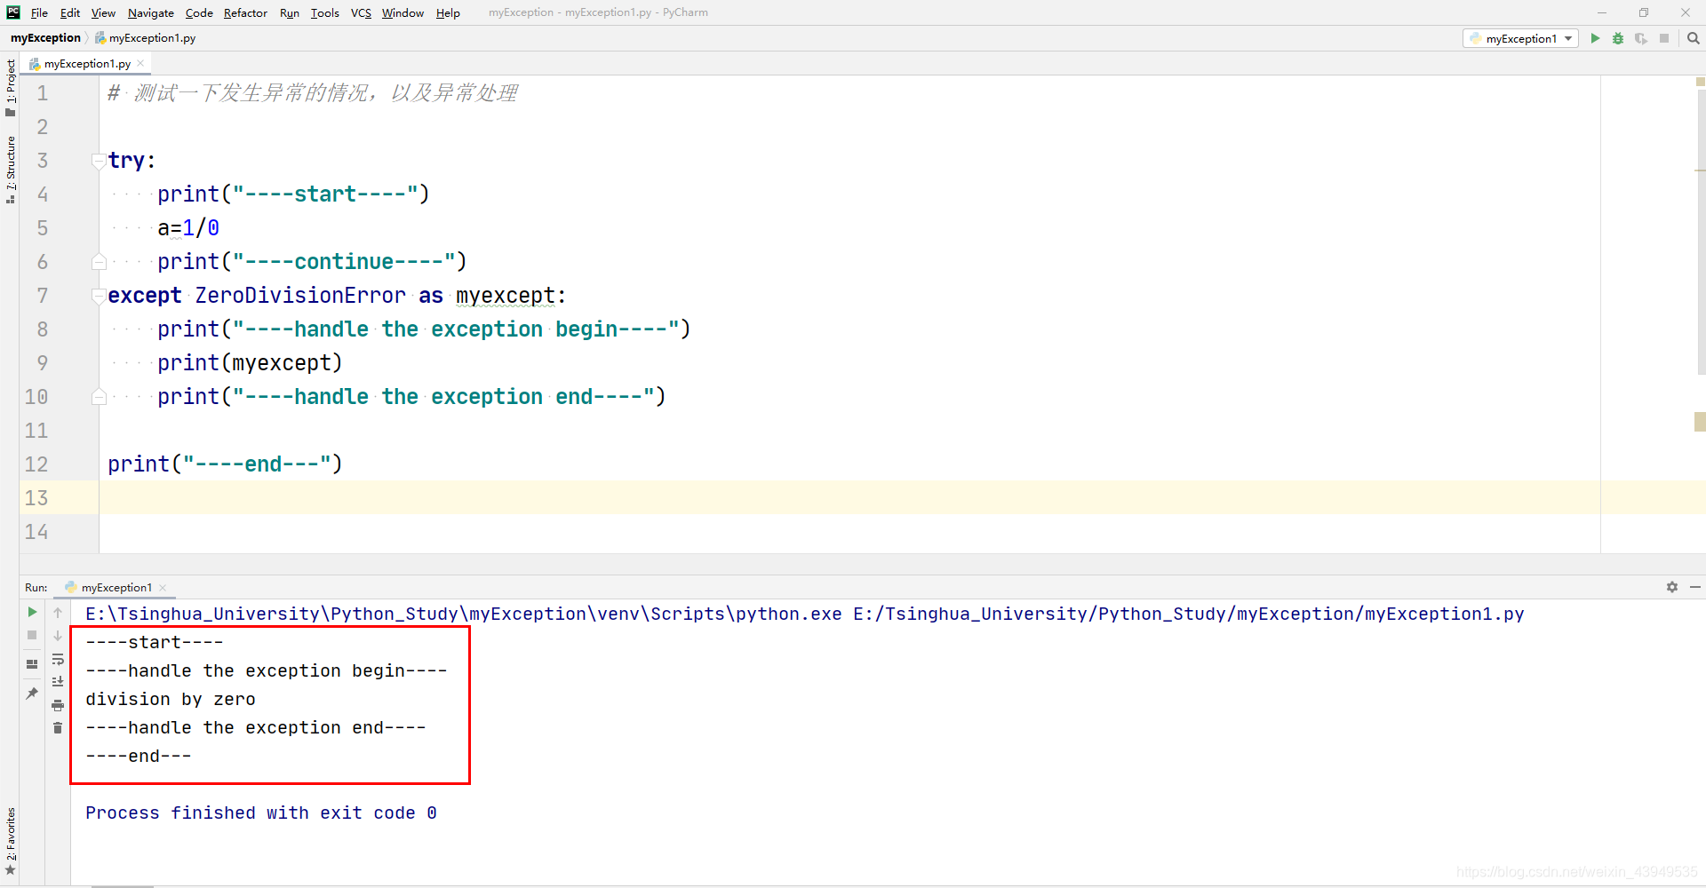Open the Help menu
The image size is (1706, 888).
[x=448, y=12]
